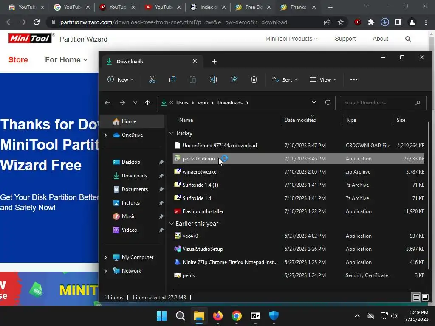Select VisualStudioSetup application
The image size is (435, 326).
click(299, 249)
